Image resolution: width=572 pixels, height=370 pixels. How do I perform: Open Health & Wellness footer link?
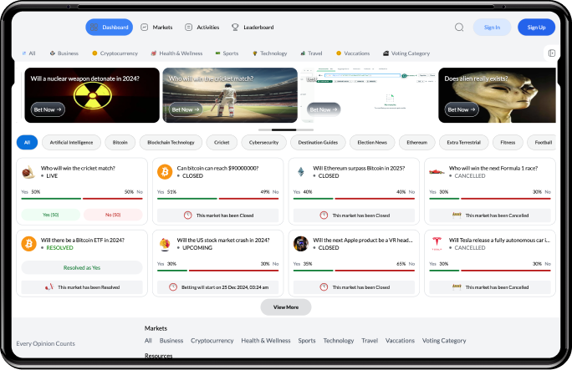[x=266, y=341]
